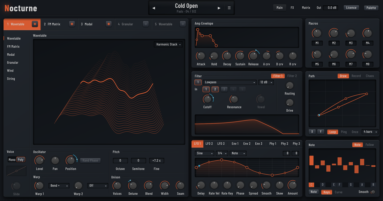
Task: Open the LFO Note trigger dropdown
Action: tap(238, 153)
